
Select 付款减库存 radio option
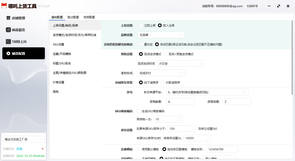pos(163,82)
